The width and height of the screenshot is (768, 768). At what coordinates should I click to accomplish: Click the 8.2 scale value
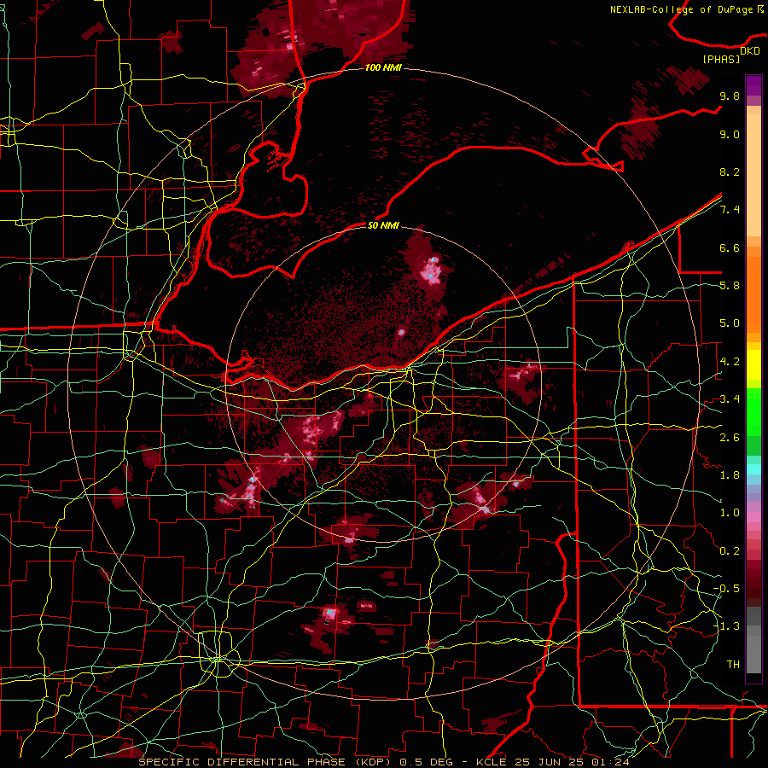tap(730, 172)
